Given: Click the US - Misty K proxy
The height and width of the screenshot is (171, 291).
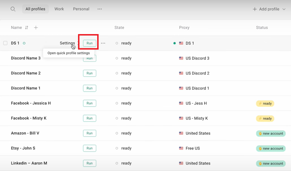Looking at the screenshot, I should click(x=197, y=118).
